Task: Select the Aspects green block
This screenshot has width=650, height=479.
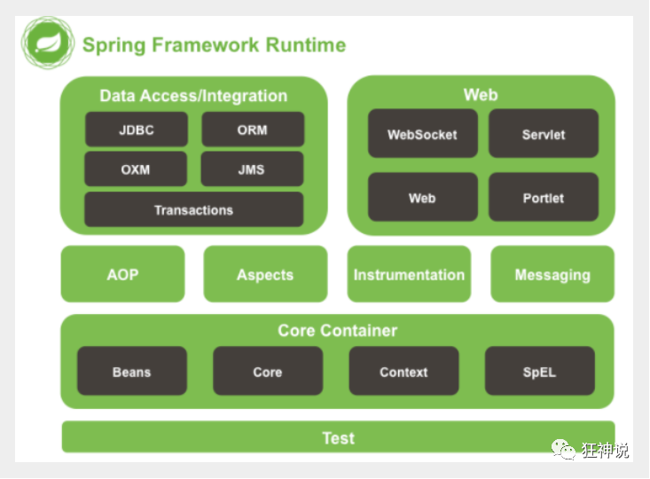Action: click(265, 274)
